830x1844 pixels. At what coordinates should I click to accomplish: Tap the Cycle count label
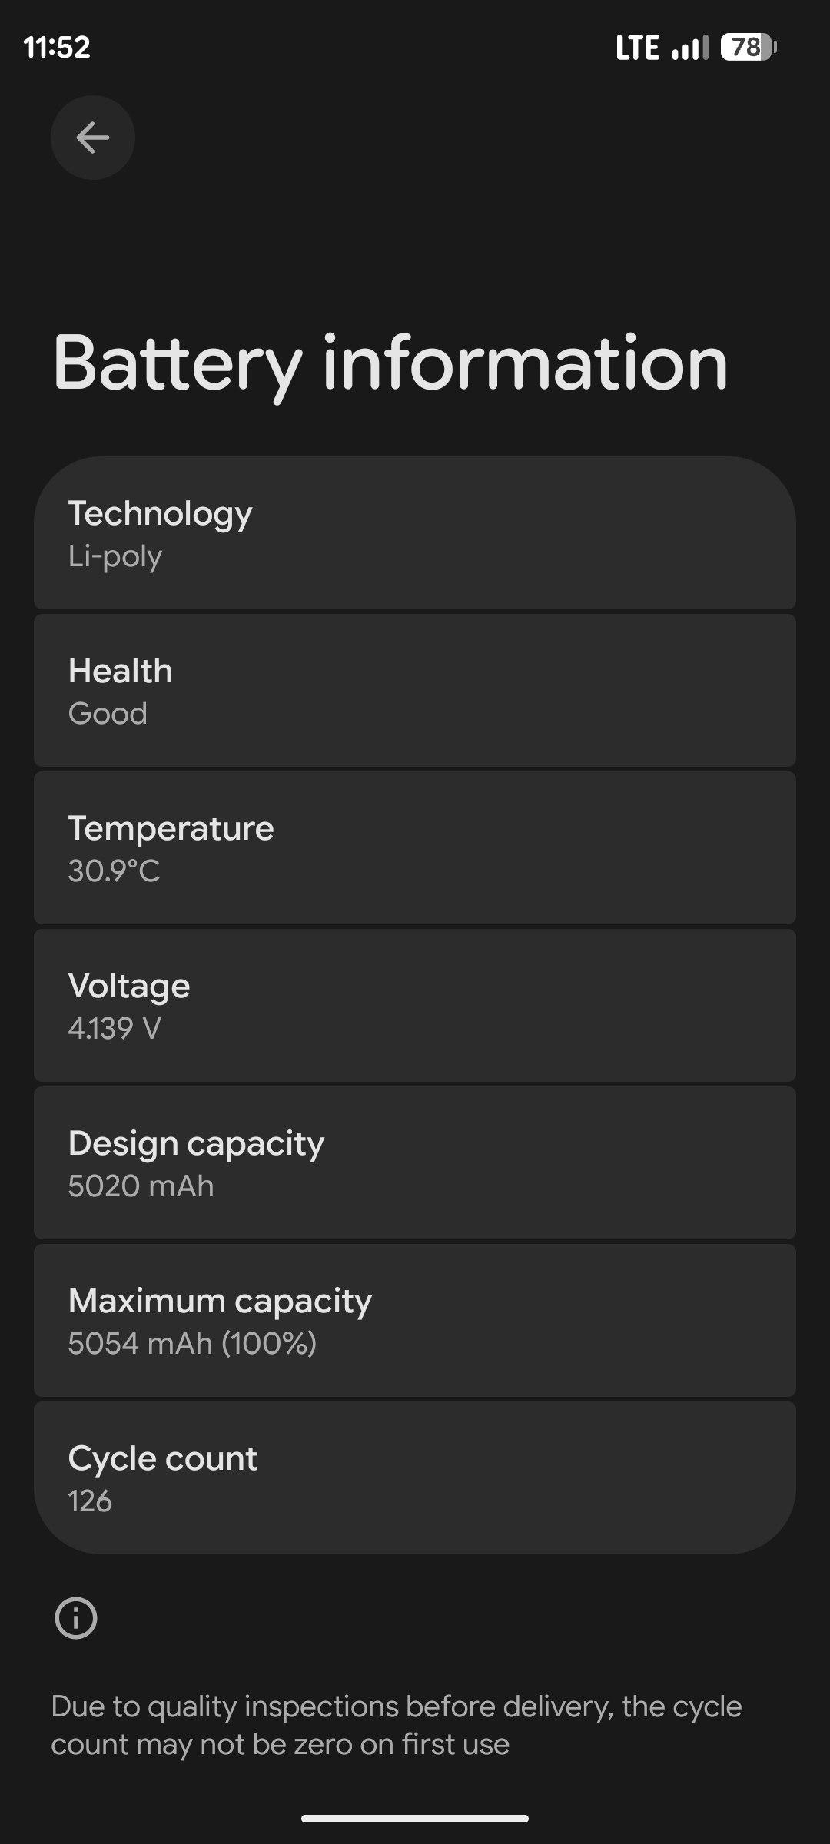click(x=163, y=1458)
